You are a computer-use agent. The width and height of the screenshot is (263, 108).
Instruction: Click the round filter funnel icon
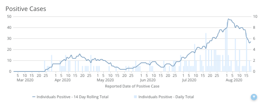(x=254, y=97)
